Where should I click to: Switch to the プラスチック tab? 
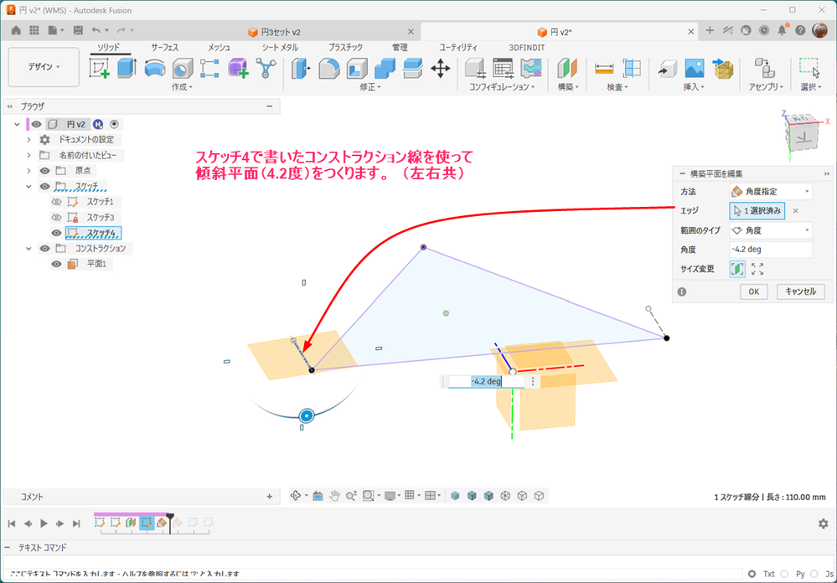[x=345, y=48]
